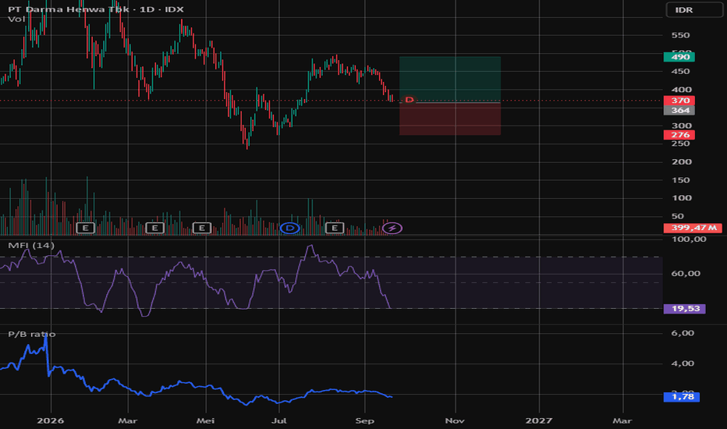Click the purple lightning bolt marker

pyautogui.click(x=392, y=228)
